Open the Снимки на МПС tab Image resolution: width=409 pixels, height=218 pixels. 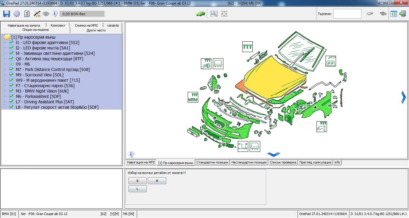tap(87, 25)
